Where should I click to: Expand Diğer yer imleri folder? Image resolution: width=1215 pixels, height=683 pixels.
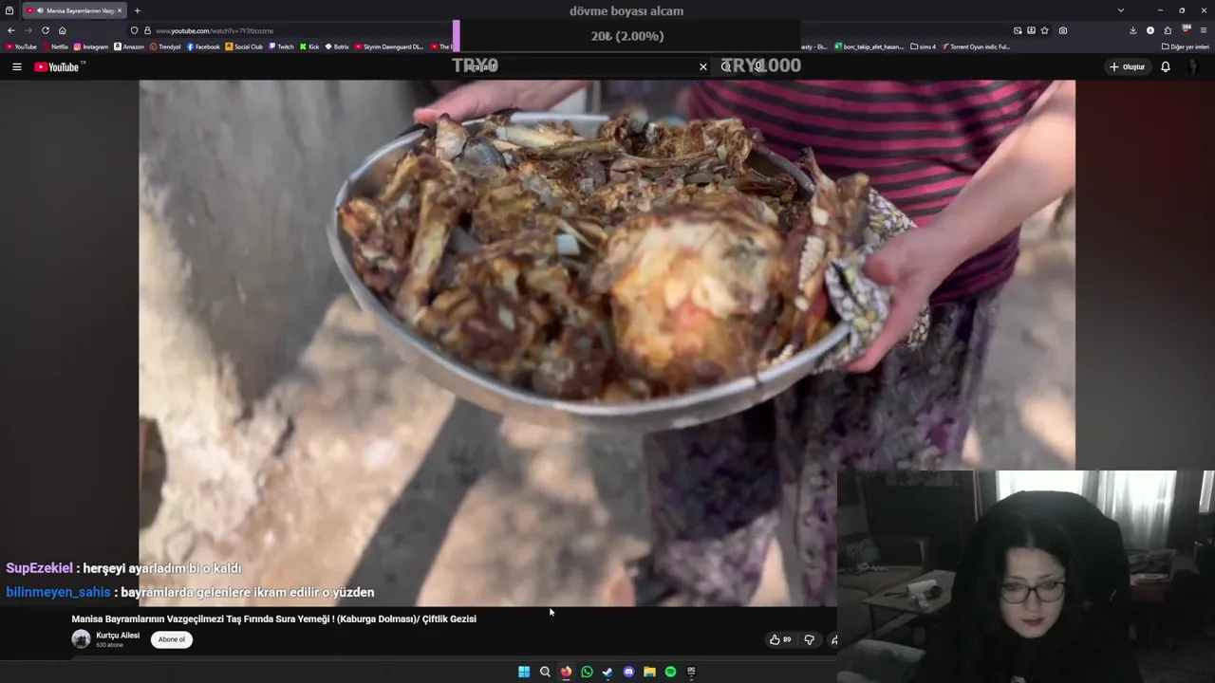click(x=1185, y=46)
